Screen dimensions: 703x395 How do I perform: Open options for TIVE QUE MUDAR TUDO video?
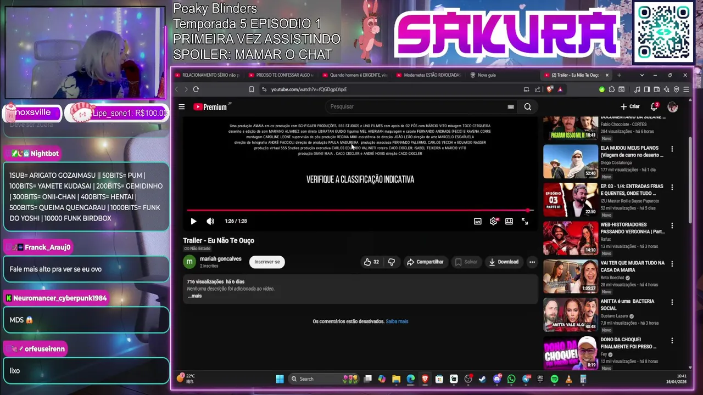[x=672, y=264]
